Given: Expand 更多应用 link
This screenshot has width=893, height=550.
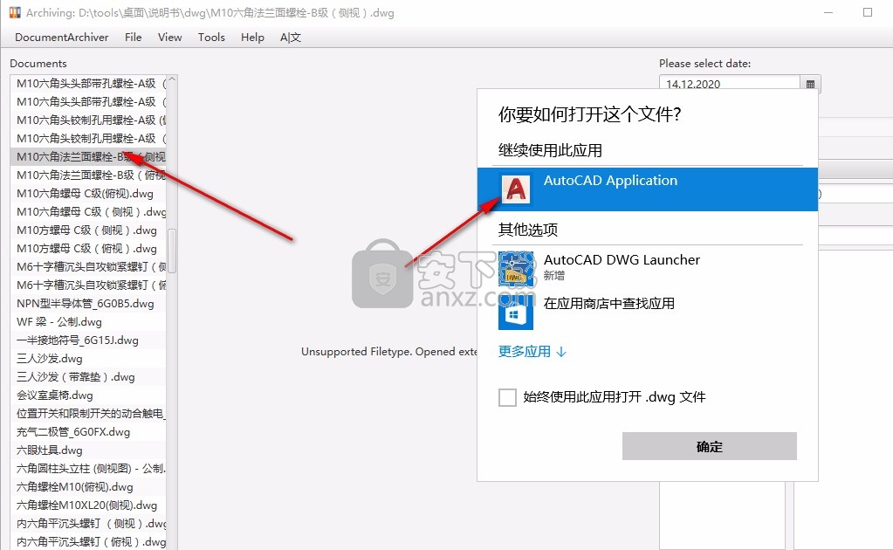Looking at the screenshot, I should tap(532, 351).
